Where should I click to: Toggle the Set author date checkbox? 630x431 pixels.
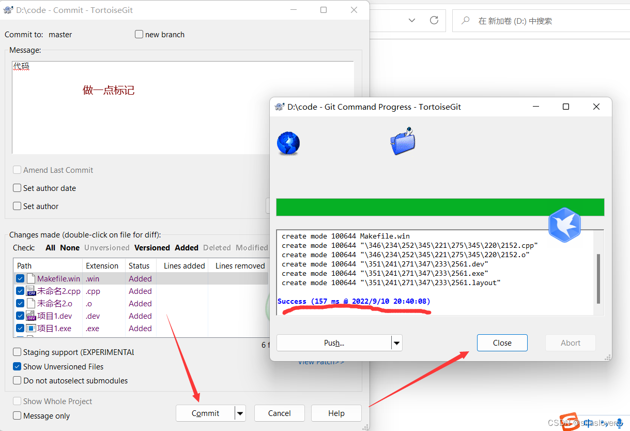click(x=17, y=188)
